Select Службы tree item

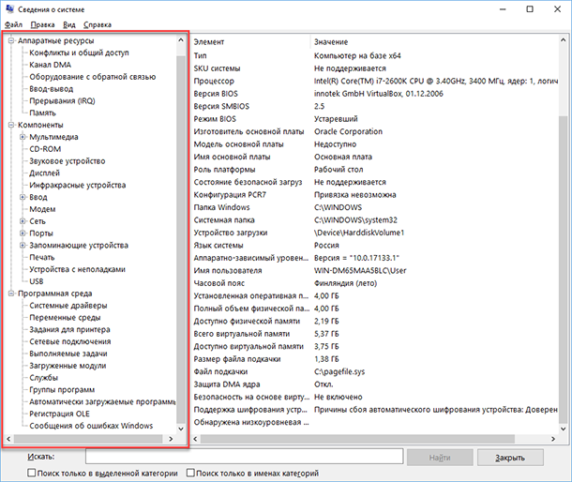pyautogui.click(x=44, y=378)
